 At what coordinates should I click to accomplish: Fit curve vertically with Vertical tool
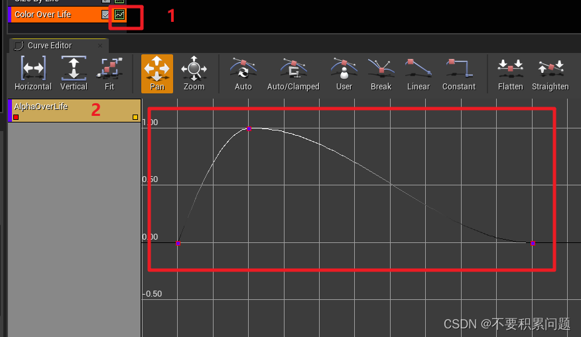click(74, 73)
